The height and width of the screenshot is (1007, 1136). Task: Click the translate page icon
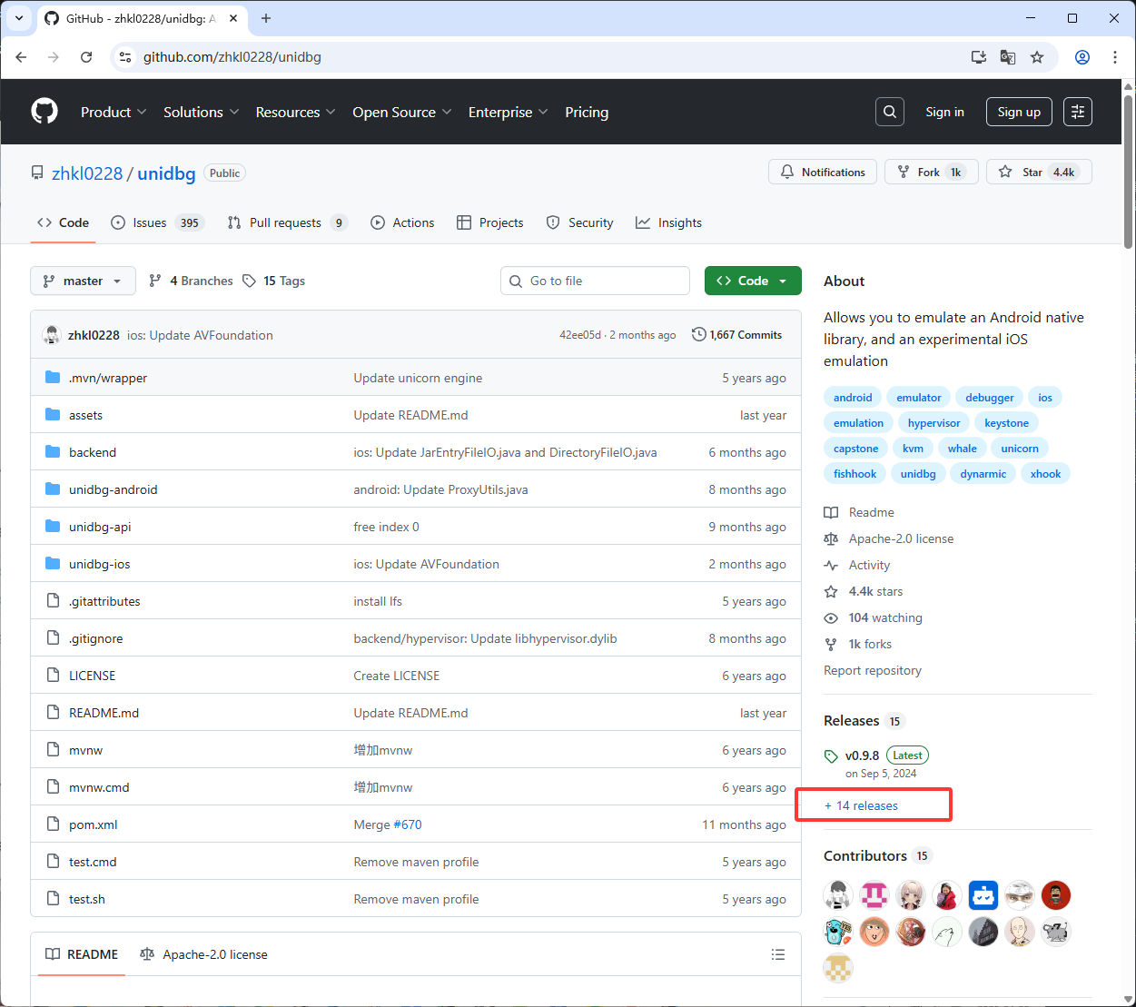coord(1008,57)
